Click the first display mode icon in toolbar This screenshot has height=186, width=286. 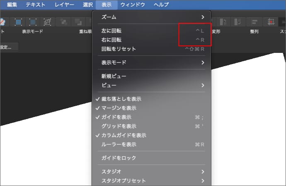pyautogui.click(x=18, y=22)
